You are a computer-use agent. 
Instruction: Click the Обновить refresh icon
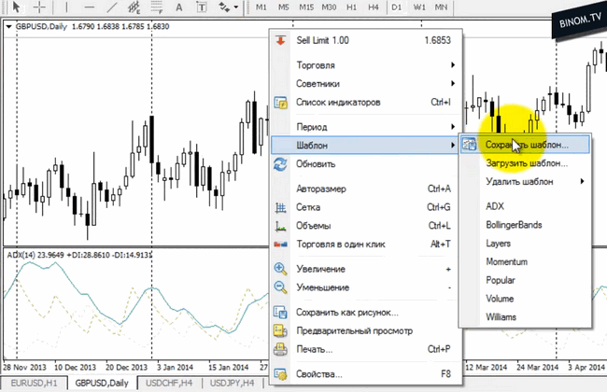tap(280, 164)
